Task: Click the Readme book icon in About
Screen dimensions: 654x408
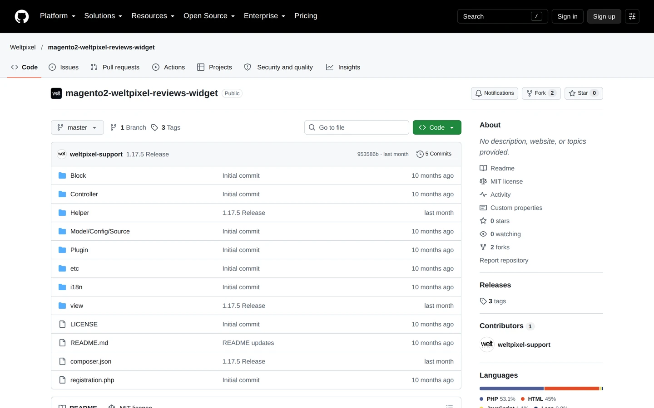Action: coord(483,168)
